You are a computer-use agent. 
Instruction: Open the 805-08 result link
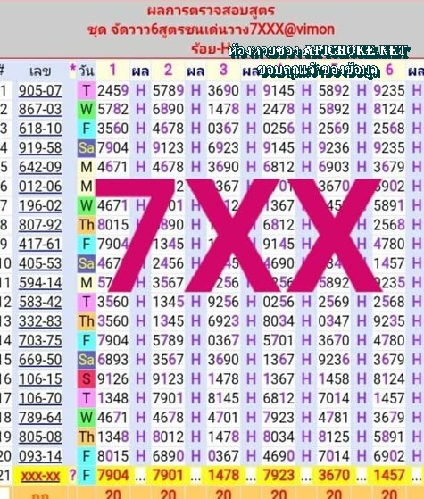[x=40, y=437]
